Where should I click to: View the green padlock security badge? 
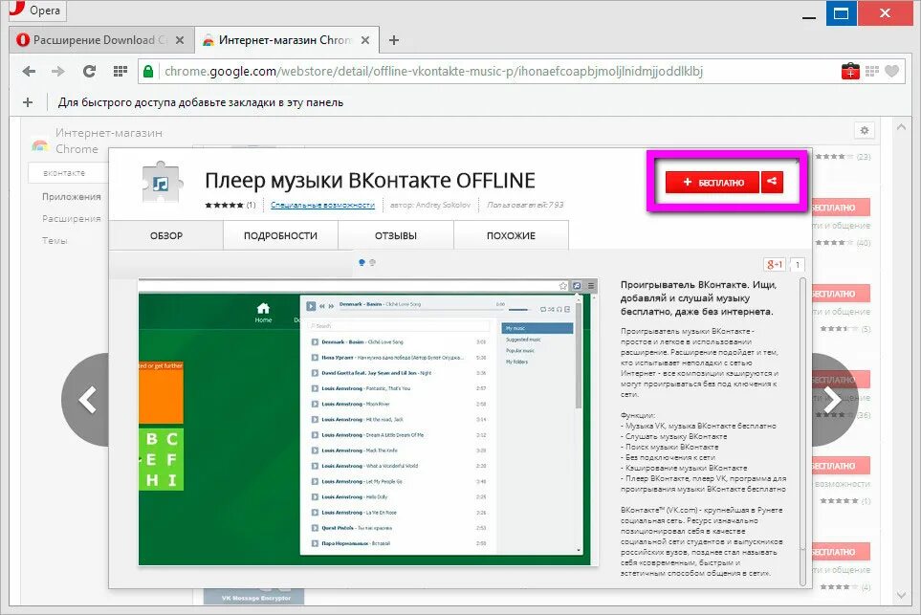click(148, 72)
